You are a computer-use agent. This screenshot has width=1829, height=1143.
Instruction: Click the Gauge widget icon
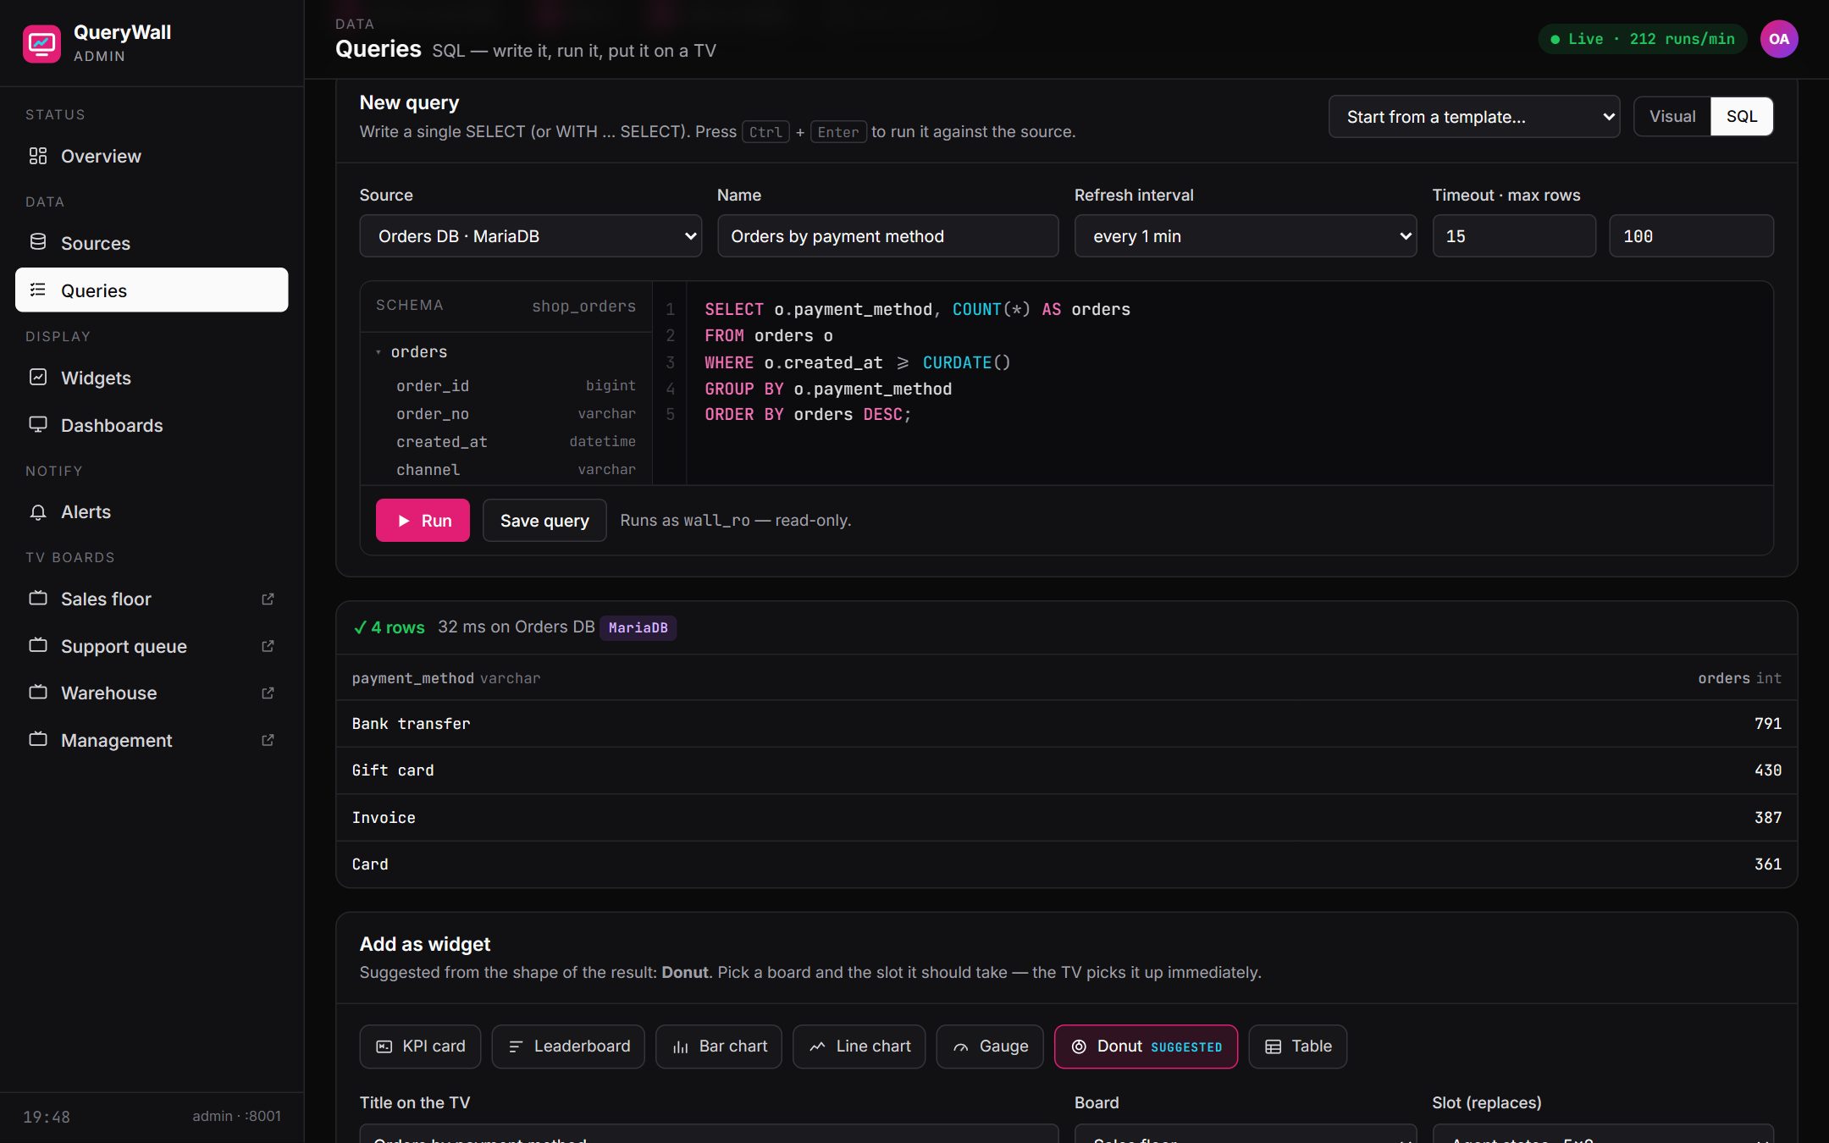[961, 1046]
